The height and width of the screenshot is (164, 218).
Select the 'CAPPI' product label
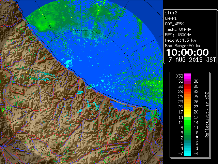[171, 18]
